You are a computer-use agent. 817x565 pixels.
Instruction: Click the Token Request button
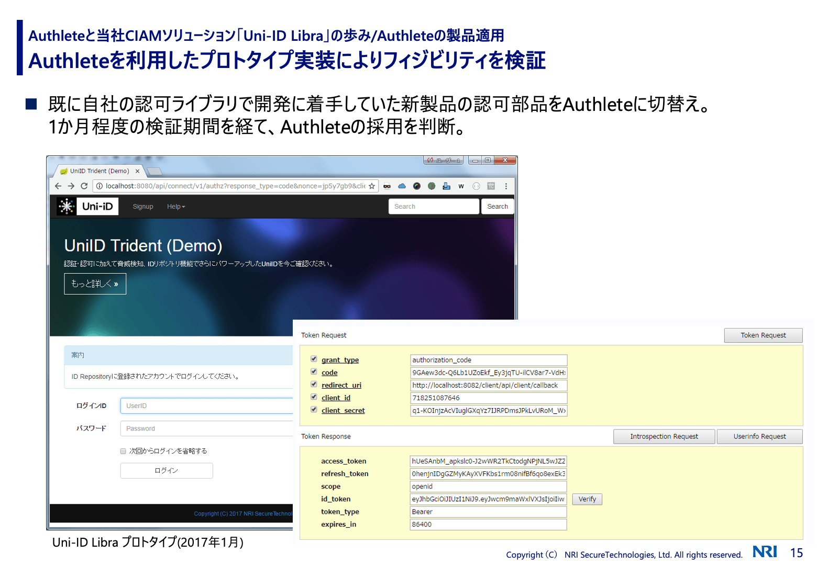[763, 335]
